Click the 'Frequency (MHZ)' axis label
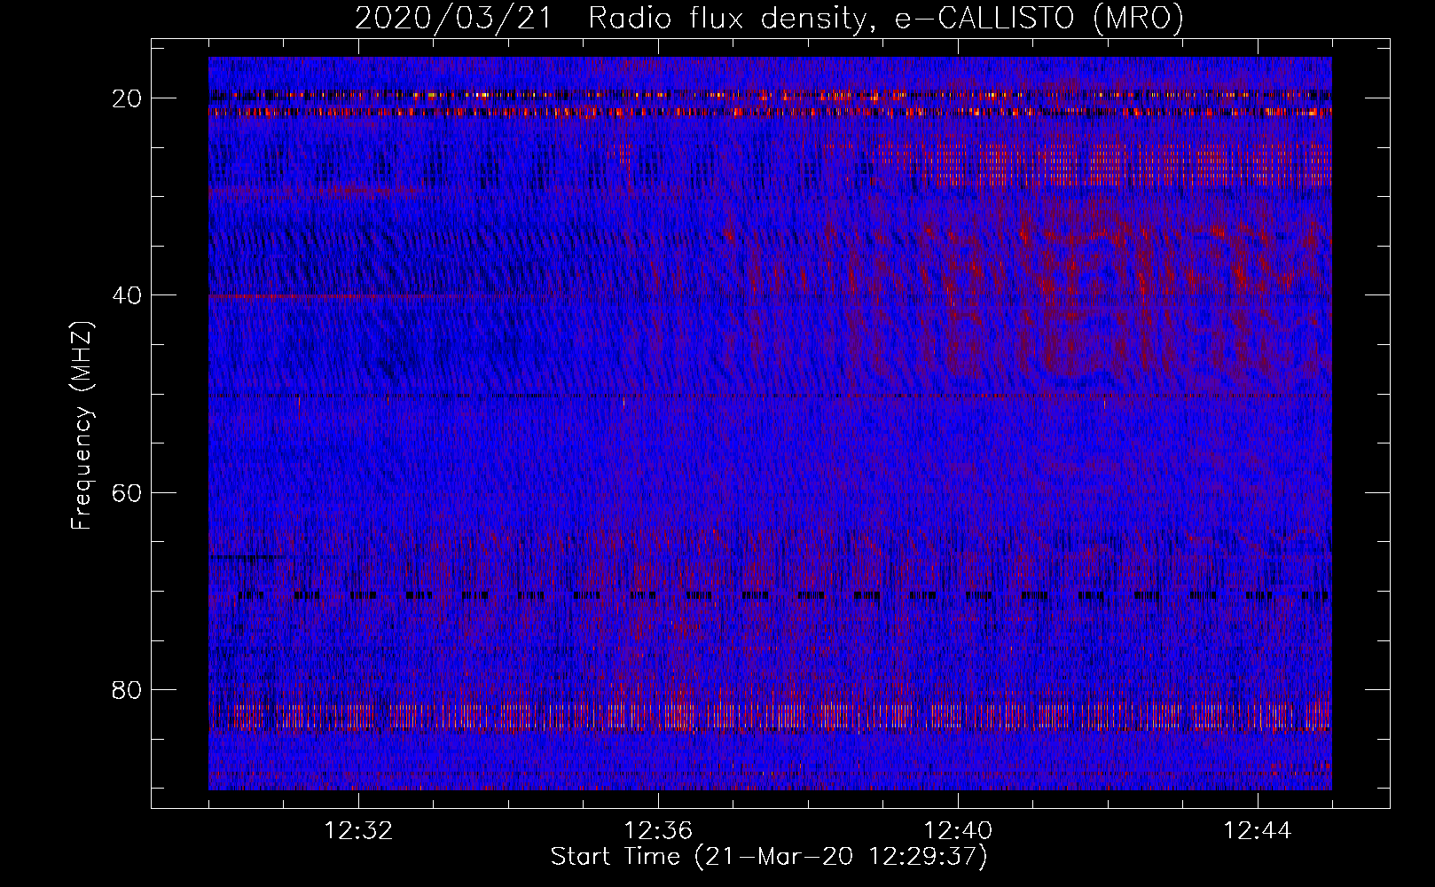This screenshot has width=1435, height=887. pyautogui.click(x=82, y=425)
